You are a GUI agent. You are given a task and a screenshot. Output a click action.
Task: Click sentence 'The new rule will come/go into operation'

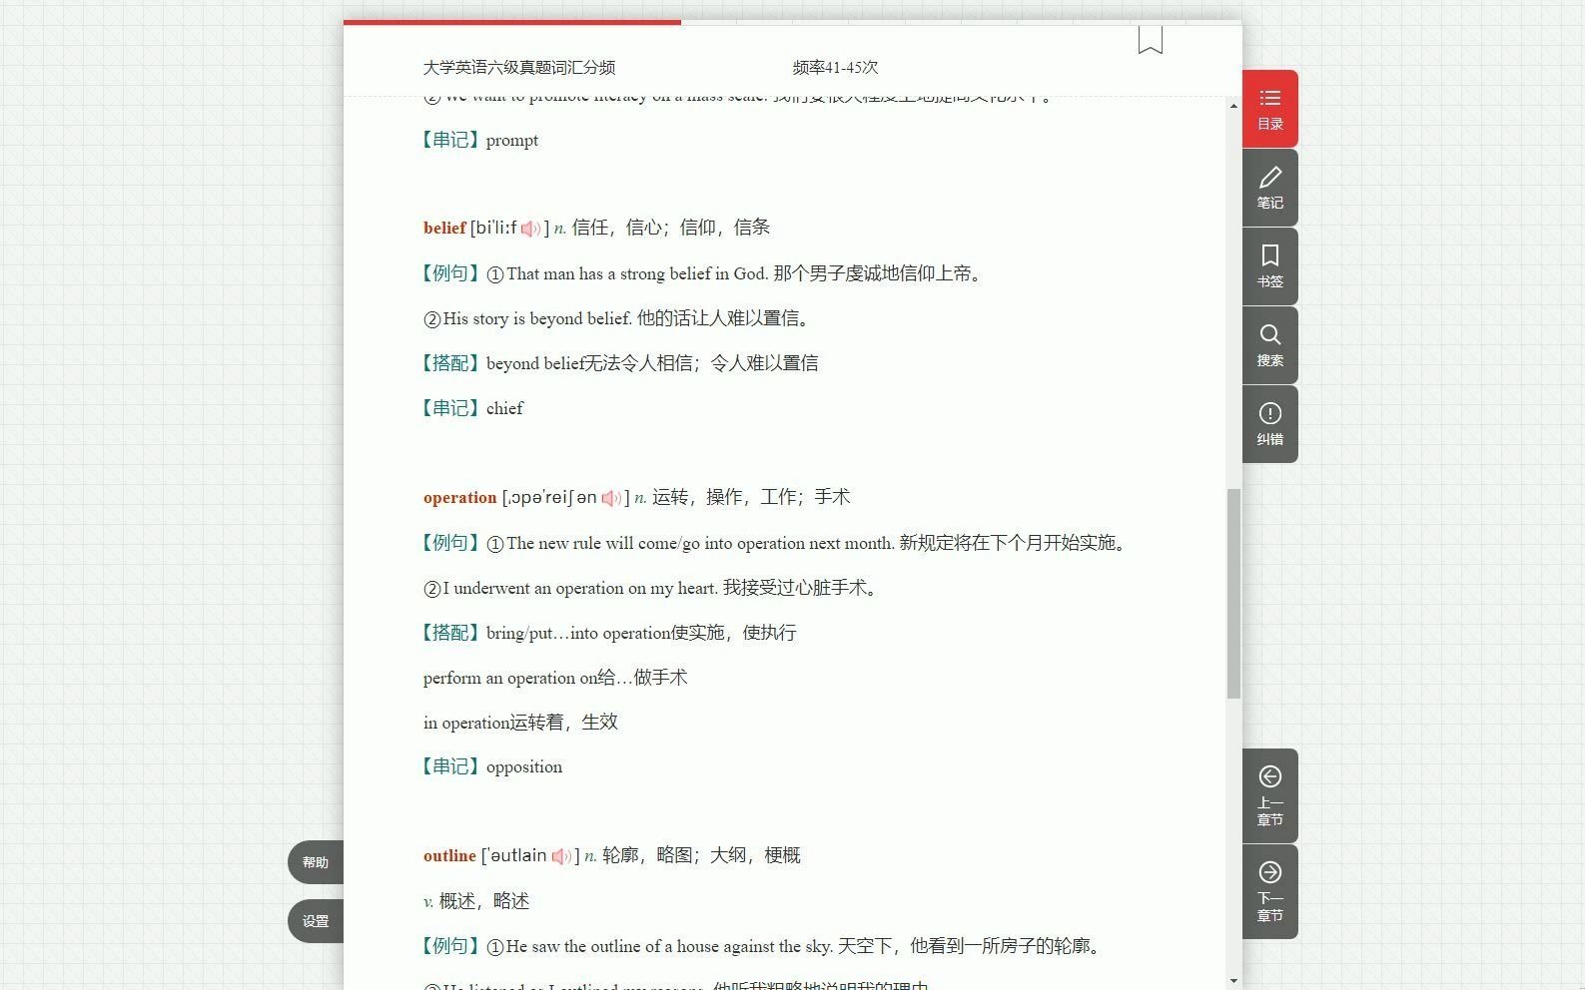pos(700,543)
